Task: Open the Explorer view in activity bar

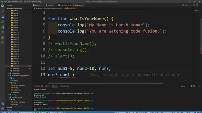Action: pos(3,6)
